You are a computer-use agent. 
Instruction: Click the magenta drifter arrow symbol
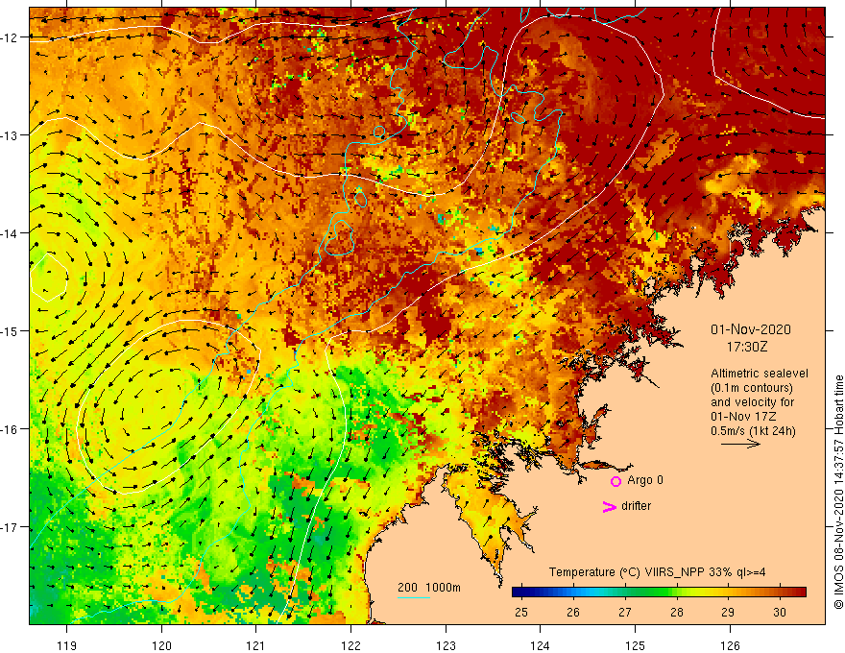point(609,506)
